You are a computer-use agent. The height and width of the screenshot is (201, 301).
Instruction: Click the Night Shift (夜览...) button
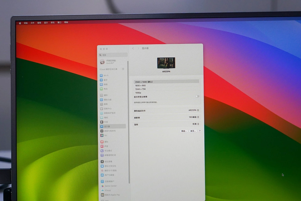(x=193, y=131)
